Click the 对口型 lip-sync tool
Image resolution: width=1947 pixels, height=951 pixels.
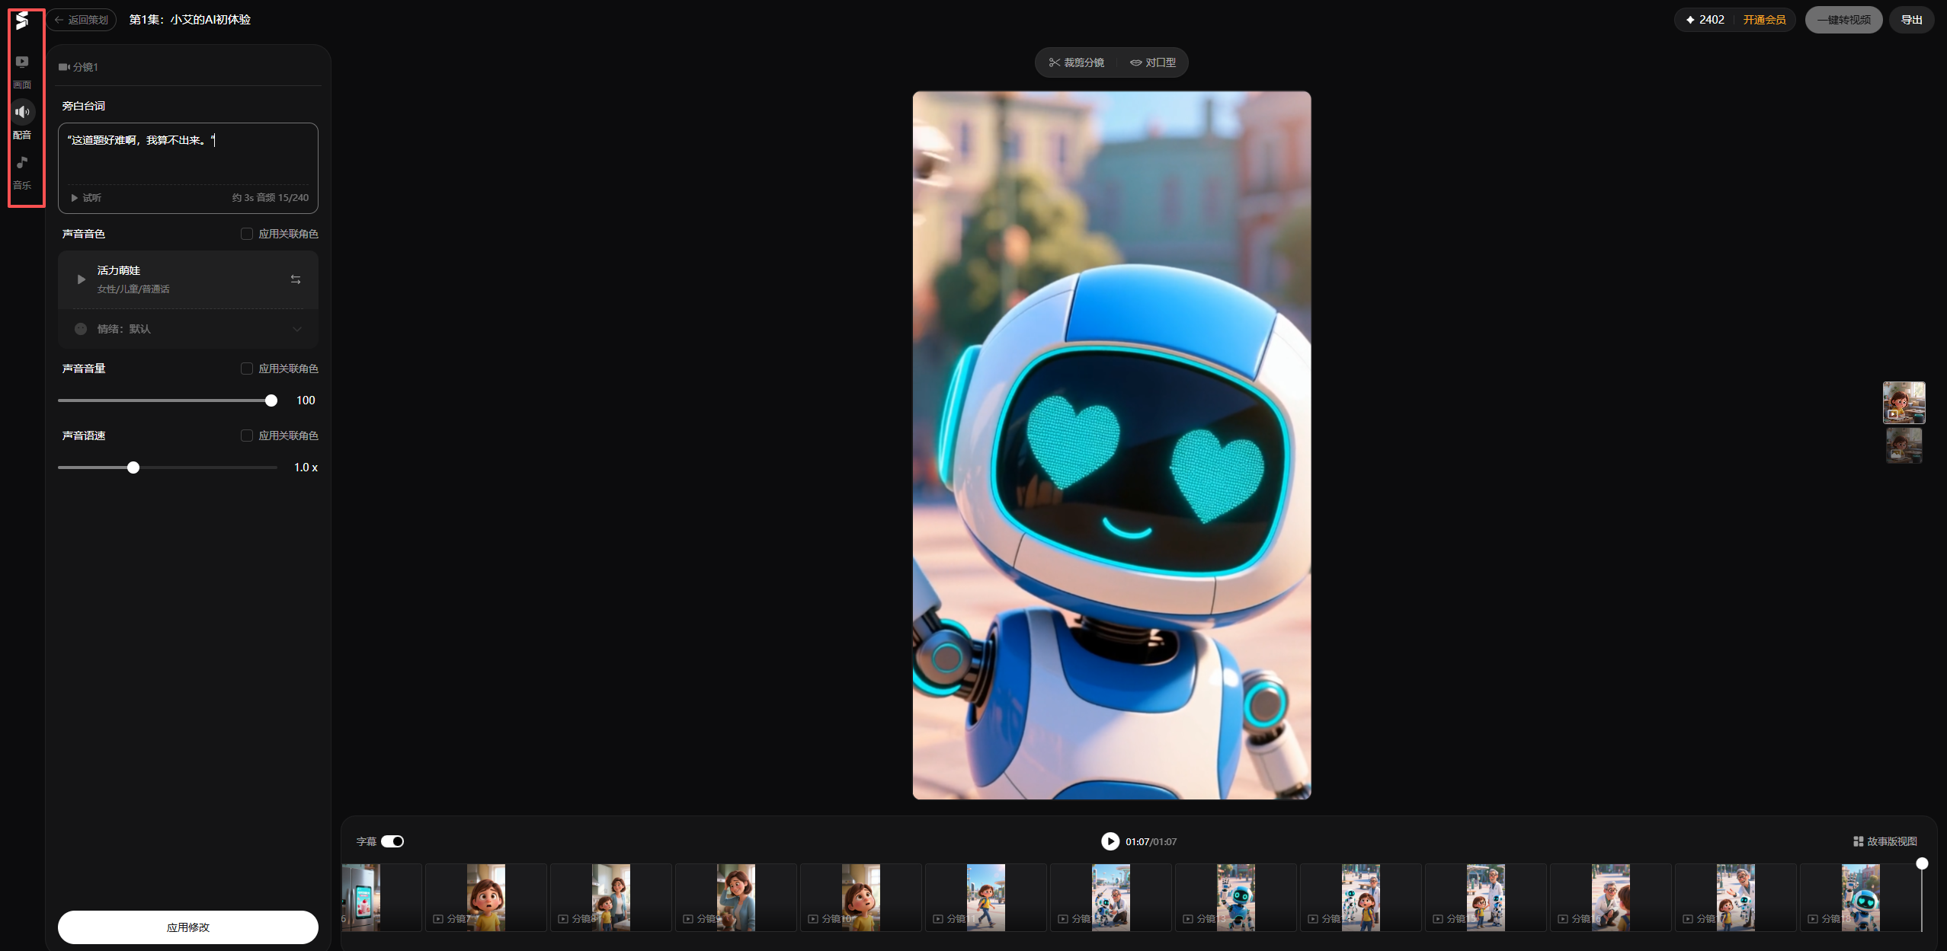coord(1152,62)
